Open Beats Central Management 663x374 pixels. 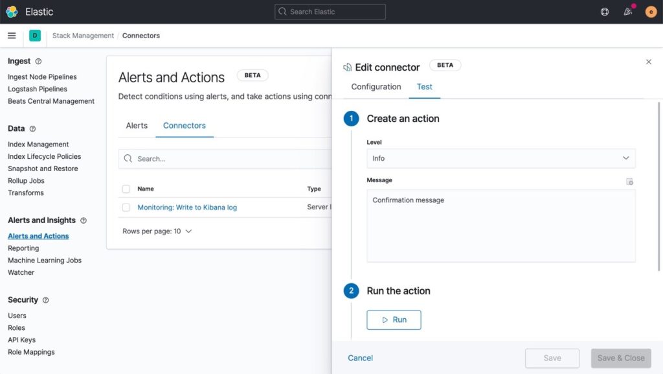(x=51, y=101)
